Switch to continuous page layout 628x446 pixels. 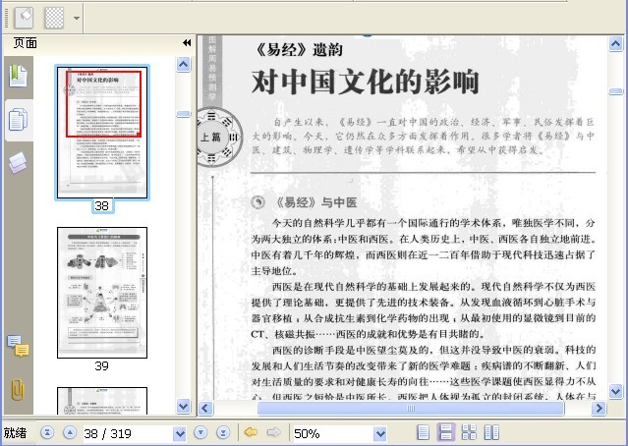coord(446,432)
